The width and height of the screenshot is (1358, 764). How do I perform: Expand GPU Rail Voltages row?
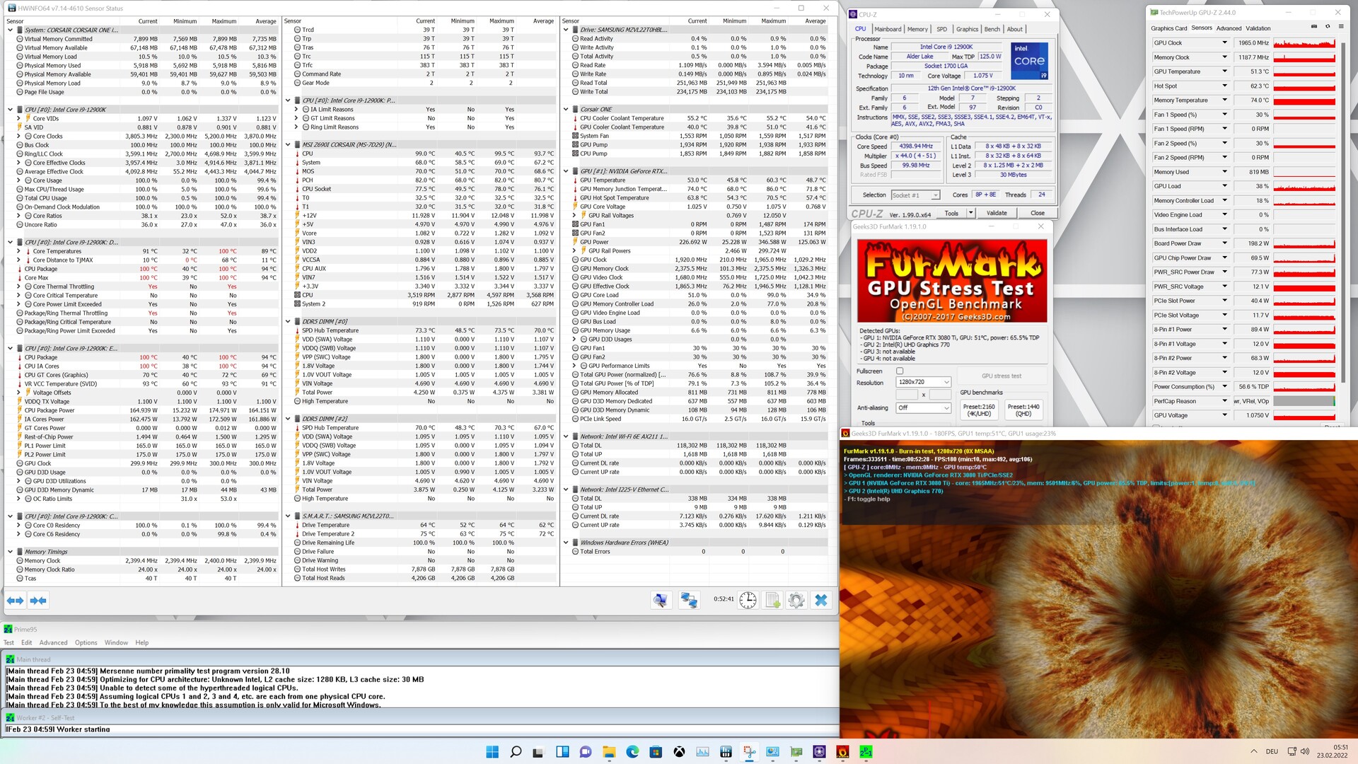(x=575, y=216)
